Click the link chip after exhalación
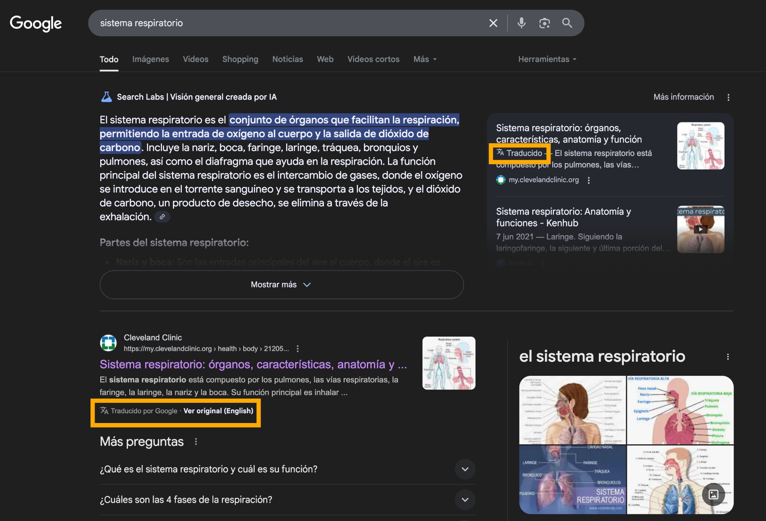 pyautogui.click(x=162, y=217)
